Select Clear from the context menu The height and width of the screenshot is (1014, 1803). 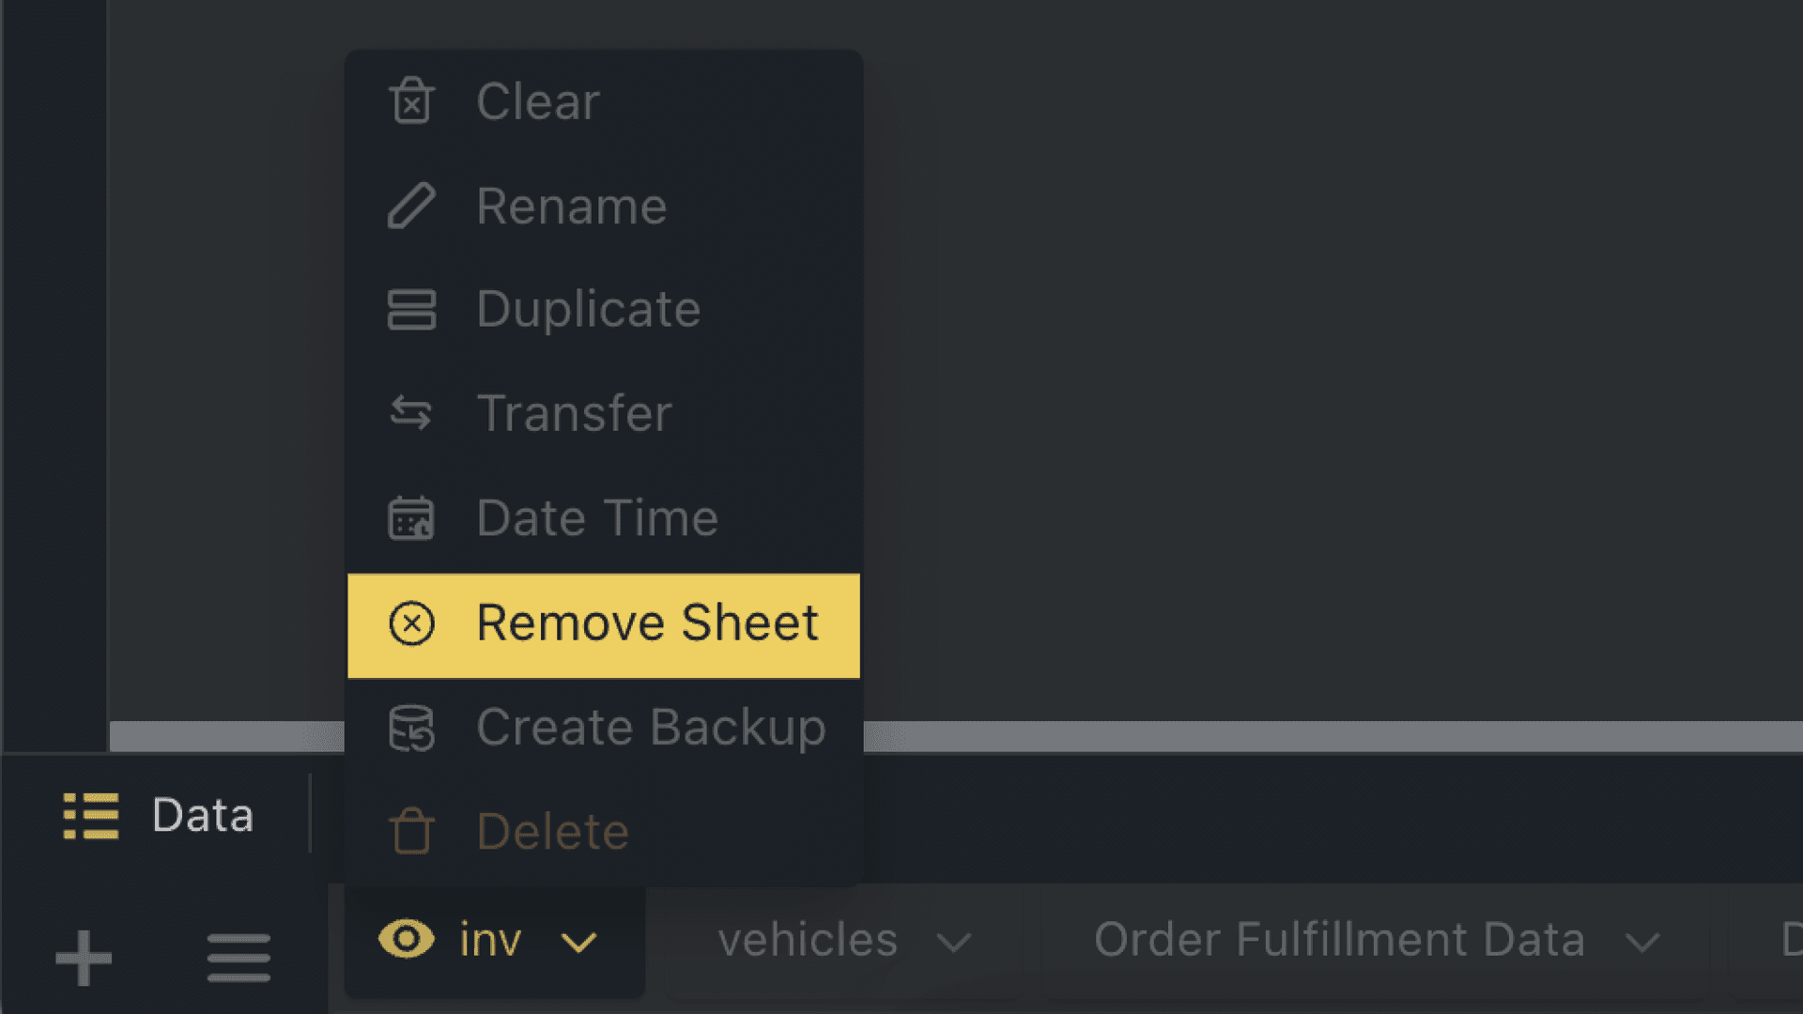pos(537,101)
